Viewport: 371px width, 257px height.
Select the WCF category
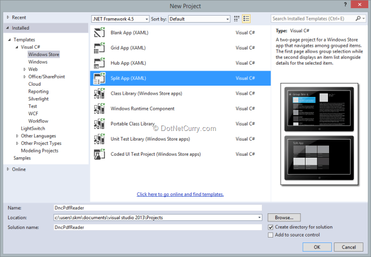(x=33, y=114)
